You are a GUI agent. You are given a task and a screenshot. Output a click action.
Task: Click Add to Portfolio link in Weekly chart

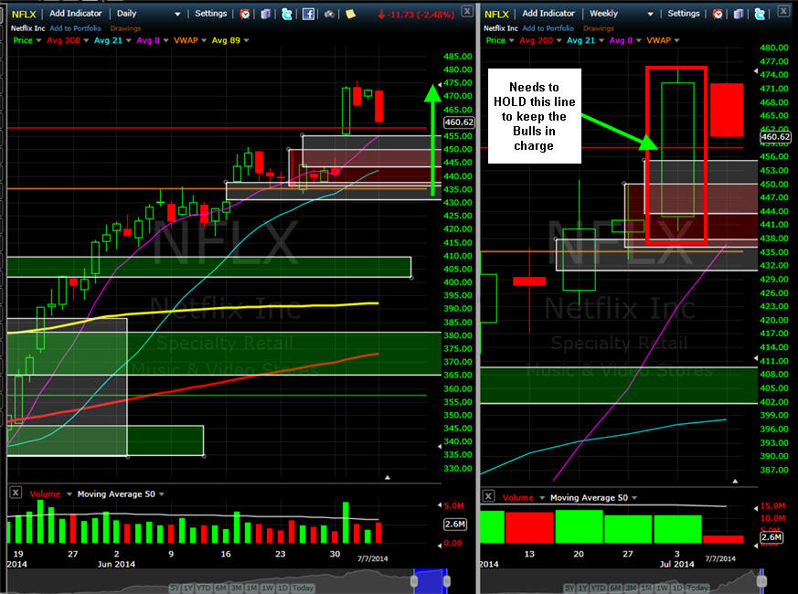tap(548, 28)
